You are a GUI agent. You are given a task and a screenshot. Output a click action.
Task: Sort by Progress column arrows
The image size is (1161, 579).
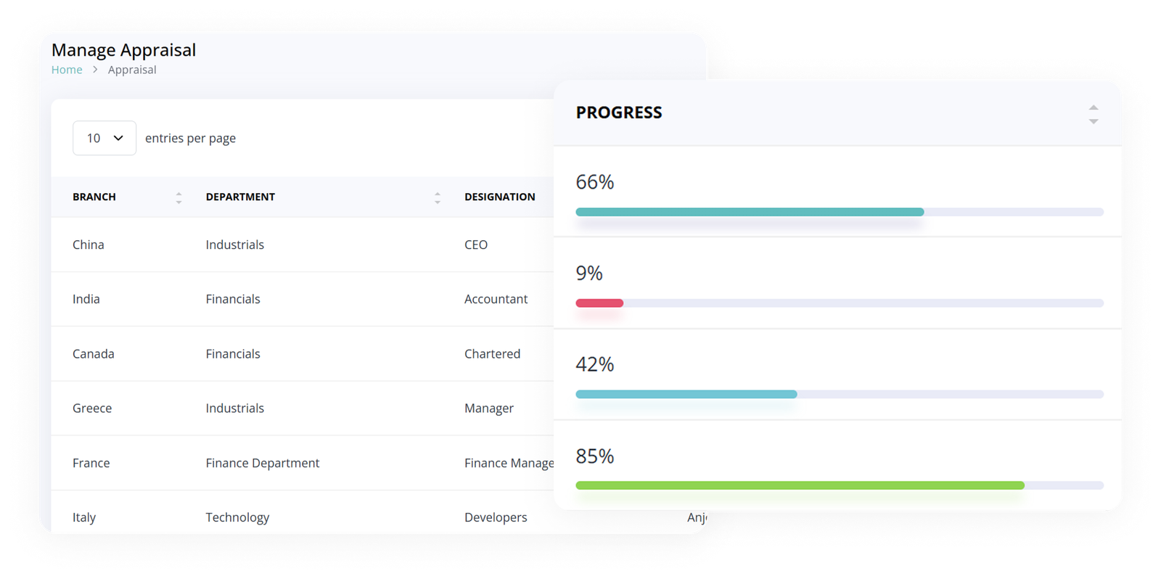[x=1093, y=114]
